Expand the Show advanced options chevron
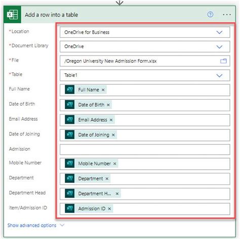This screenshot has height=239, width=240. (x=62, y=225)
